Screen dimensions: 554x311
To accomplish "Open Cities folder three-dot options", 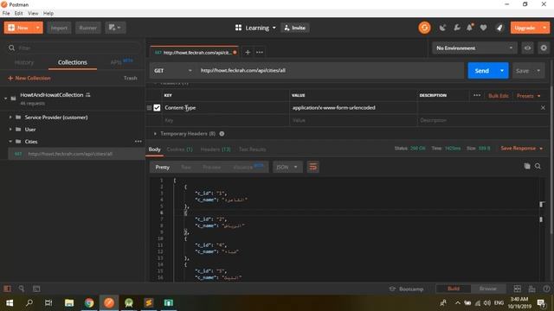I will point(138,142).
